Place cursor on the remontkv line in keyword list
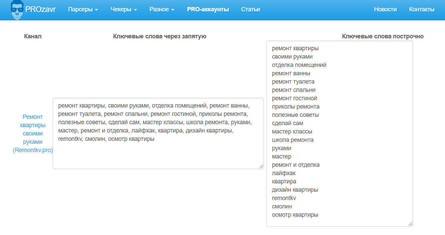Image resolution: width=445 pixels, height=235 pixels. [x=284, y=198]
